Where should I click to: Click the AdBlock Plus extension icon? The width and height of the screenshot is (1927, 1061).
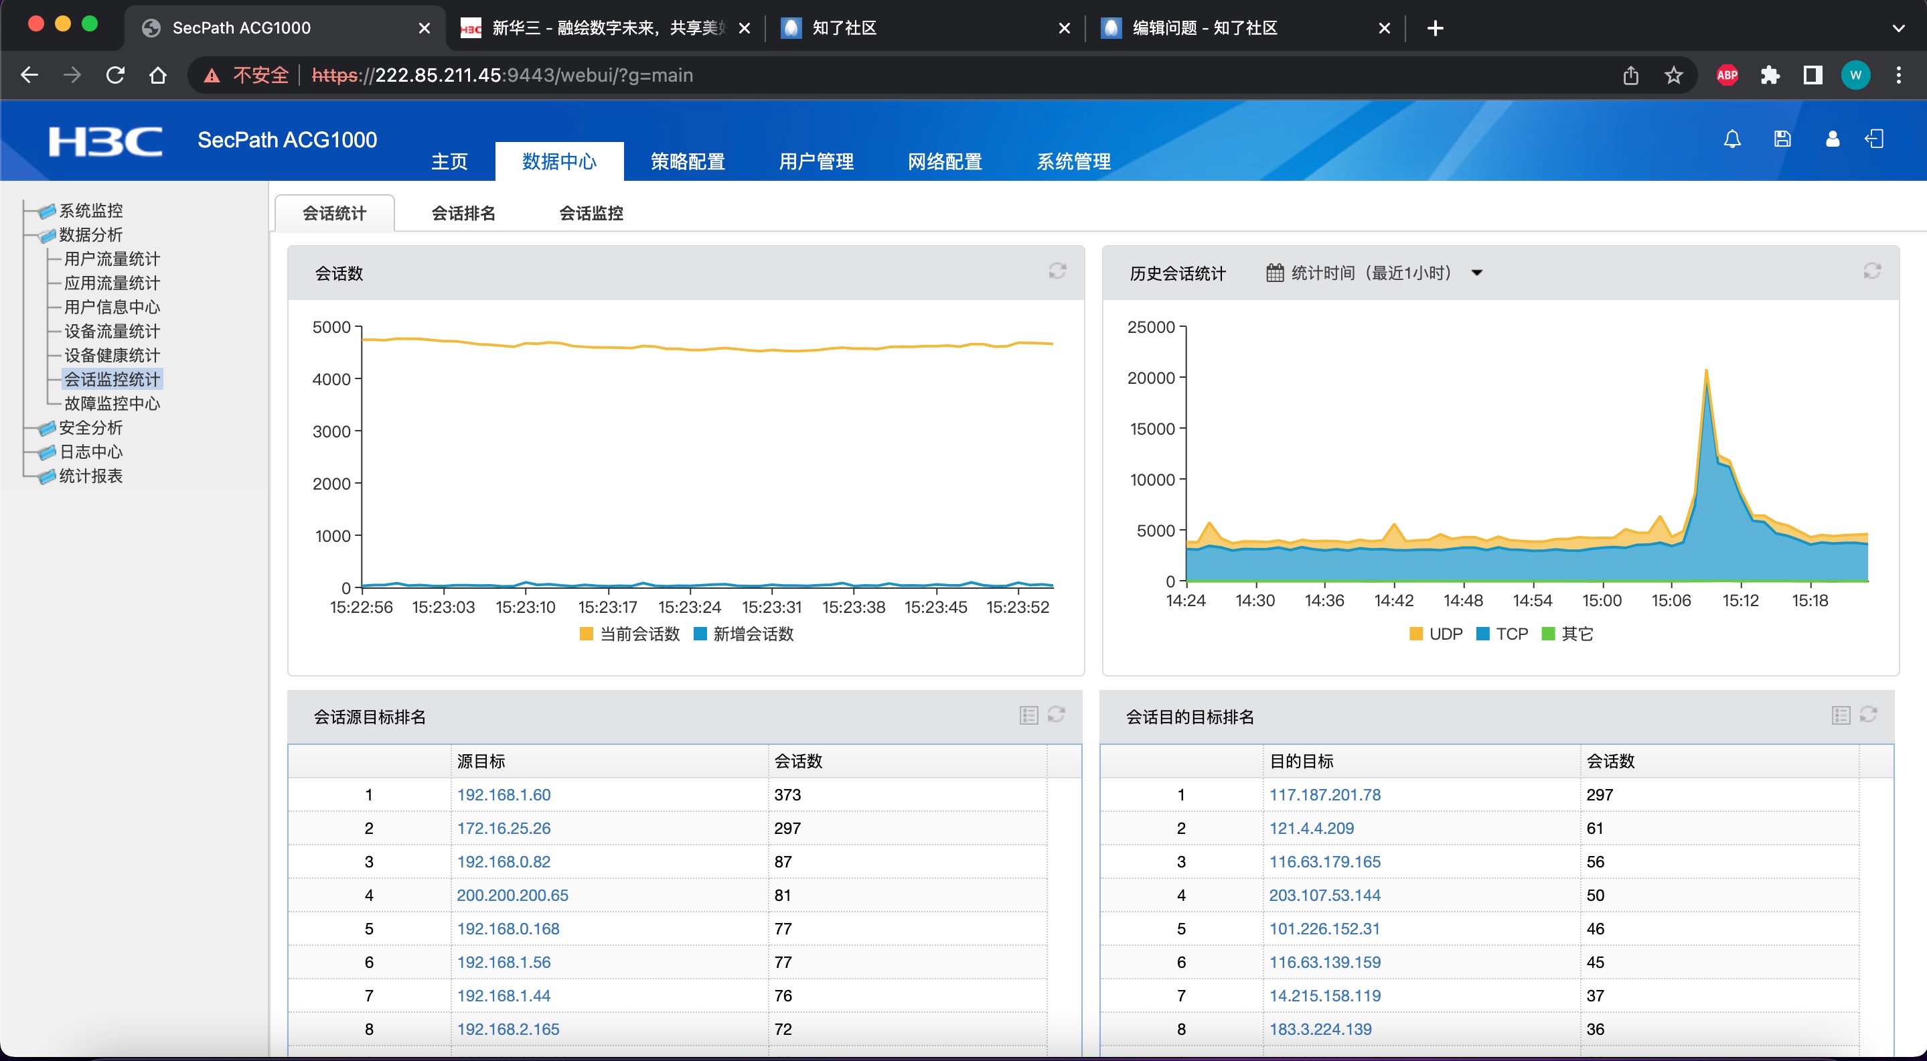click(x=1727, y=75)
